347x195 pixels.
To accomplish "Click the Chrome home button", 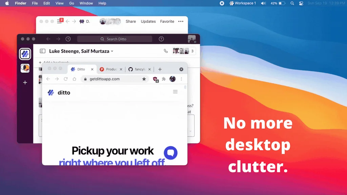I will coord(75,79).
